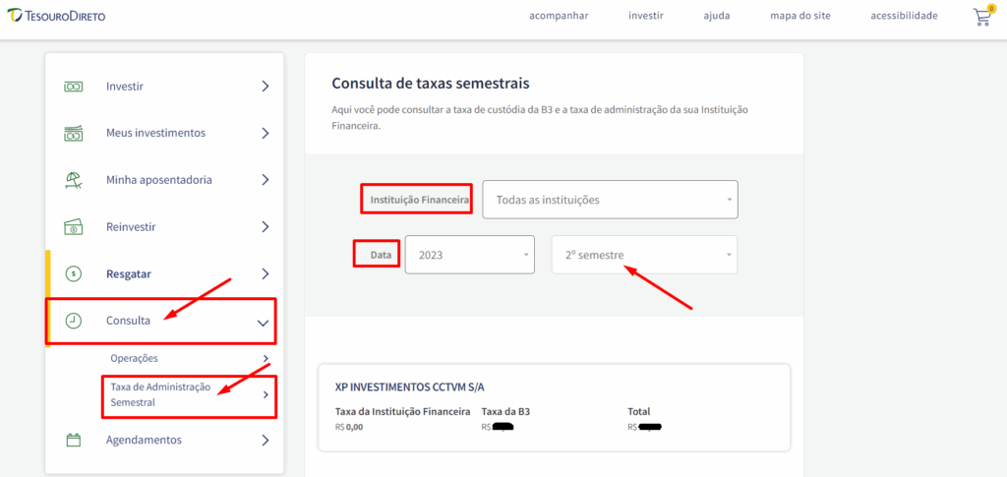Viewport: 1007px width, 477px height.
Task: Open the acompanhar top menu
Action: coord(559,16)
